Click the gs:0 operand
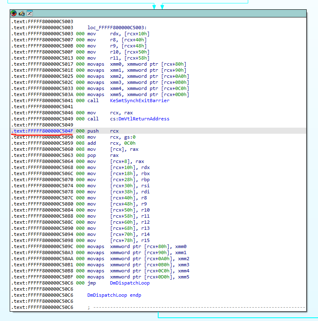Screen dimensions: 318x321 pyautogui.click(x=129, y=137)
